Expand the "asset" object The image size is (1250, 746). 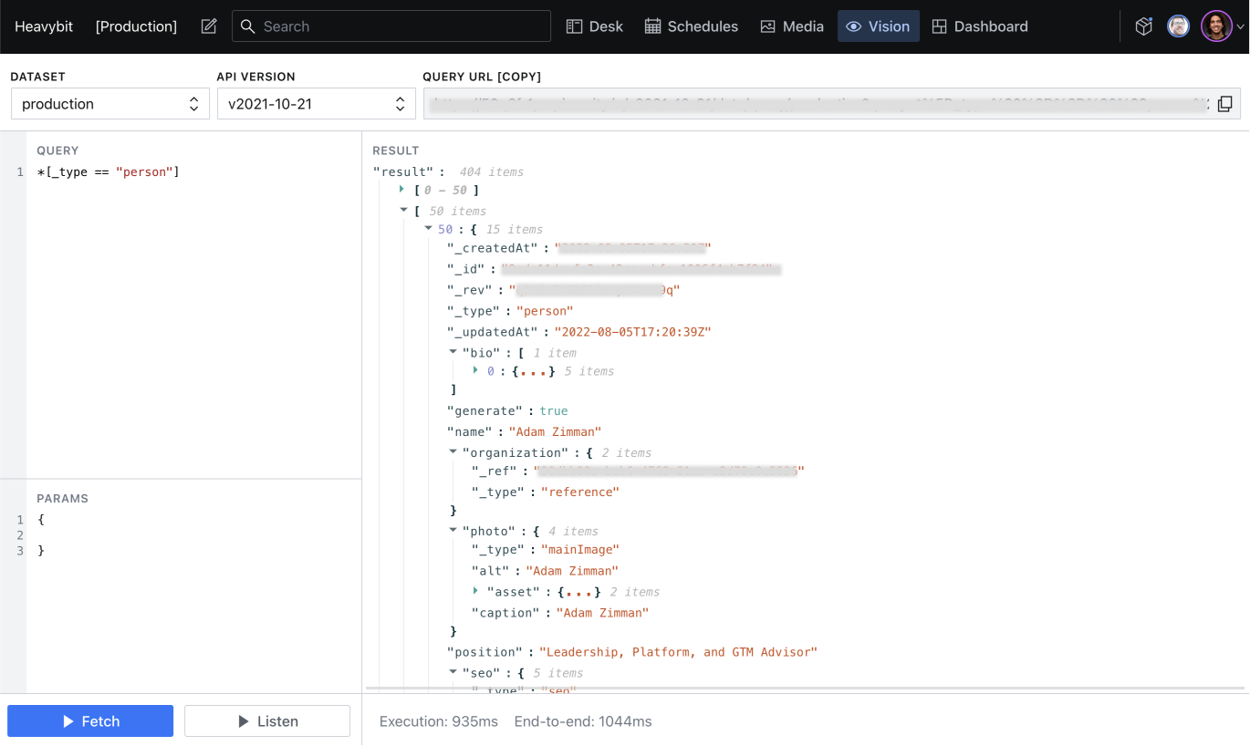click(x=476, y=592)
